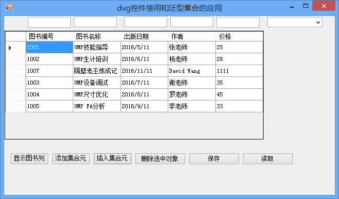The image size is (339, 199).
Task: Sort by 出版日期 column header
Action: point(145,36)
